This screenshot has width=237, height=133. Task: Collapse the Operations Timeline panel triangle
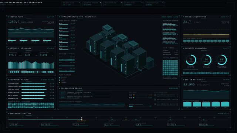coord(9,113)
